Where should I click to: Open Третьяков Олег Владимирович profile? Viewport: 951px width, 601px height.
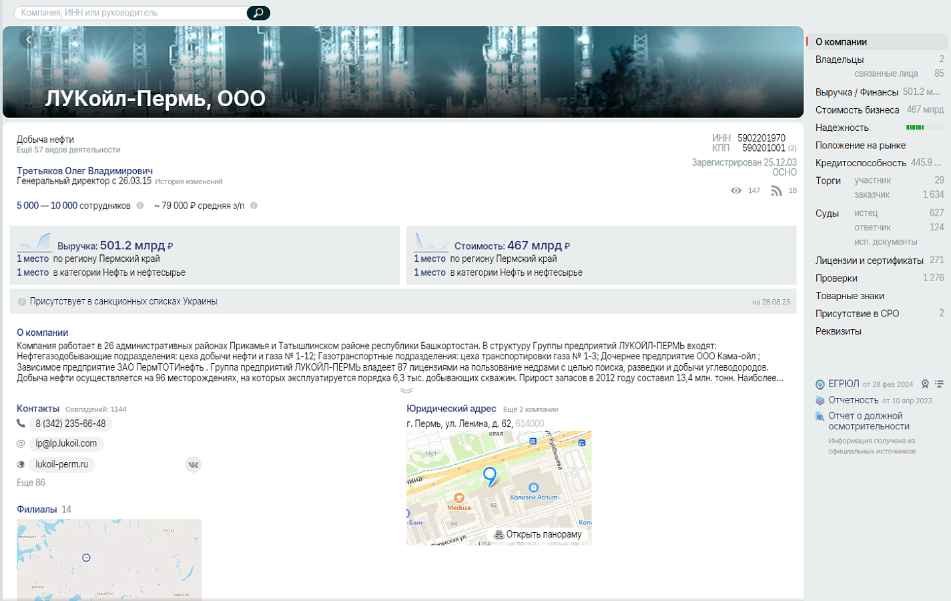click(85, 171)
